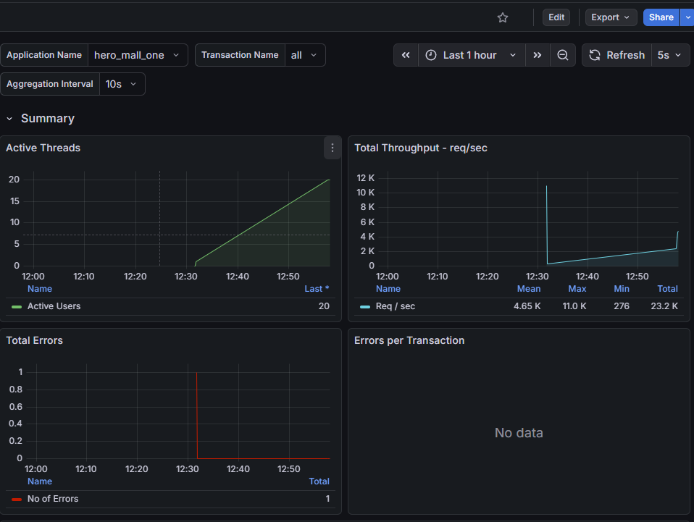Sort throughput legend by Mean
This screenshot has height=522, width=694.
(528, 288)
